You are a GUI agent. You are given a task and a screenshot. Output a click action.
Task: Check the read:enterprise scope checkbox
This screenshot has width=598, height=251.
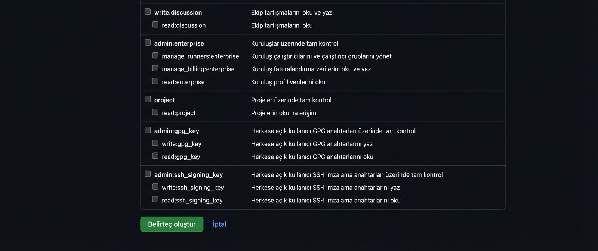point(155,81)
